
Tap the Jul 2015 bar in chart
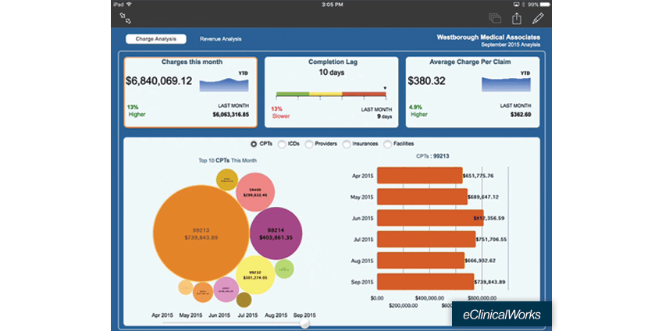426,240
